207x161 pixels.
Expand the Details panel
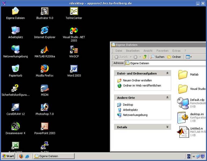pos(167,127)
